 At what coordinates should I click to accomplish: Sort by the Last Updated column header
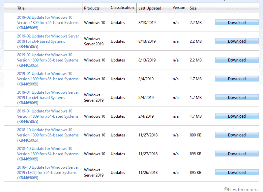[150, 8]
